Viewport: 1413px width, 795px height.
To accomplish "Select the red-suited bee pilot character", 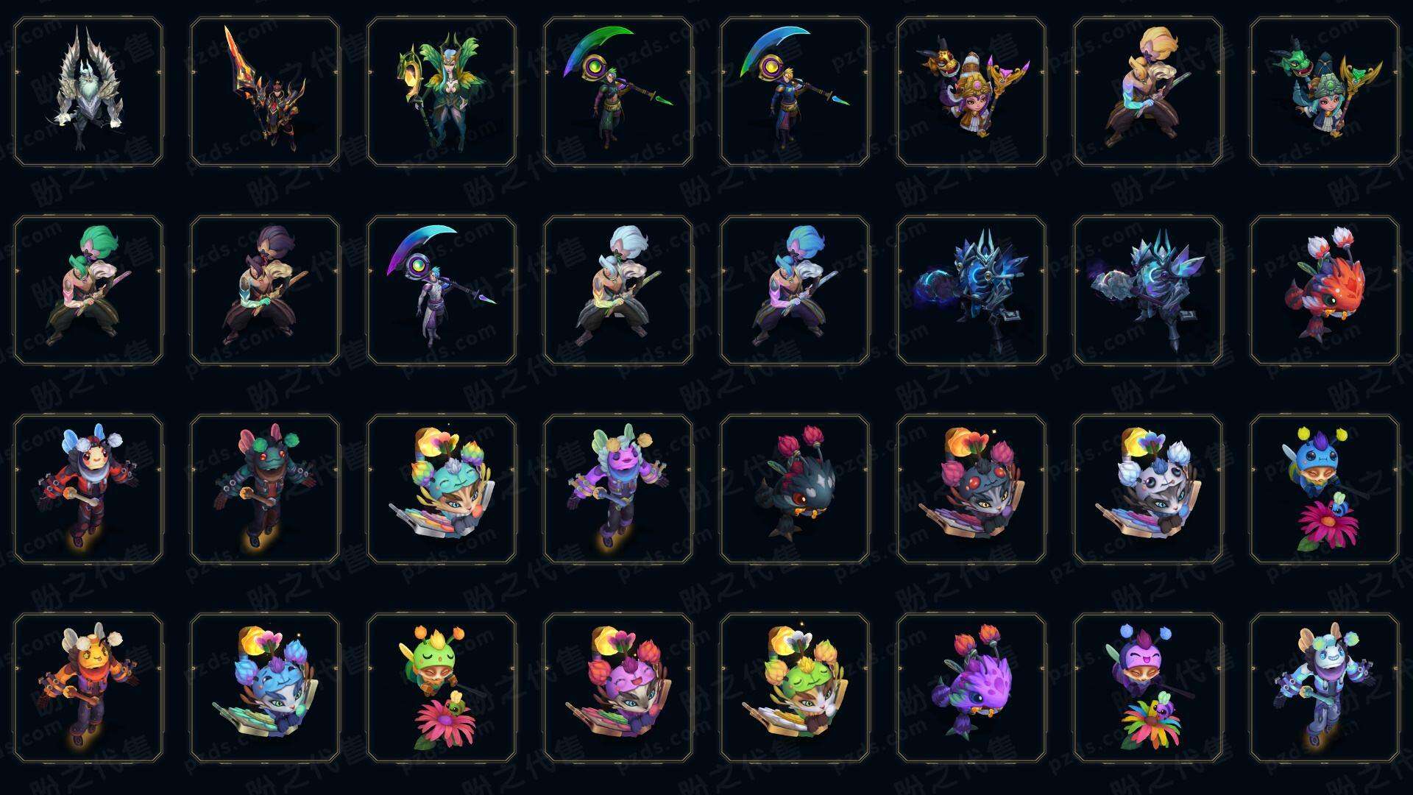I will [x=88, y=490].
